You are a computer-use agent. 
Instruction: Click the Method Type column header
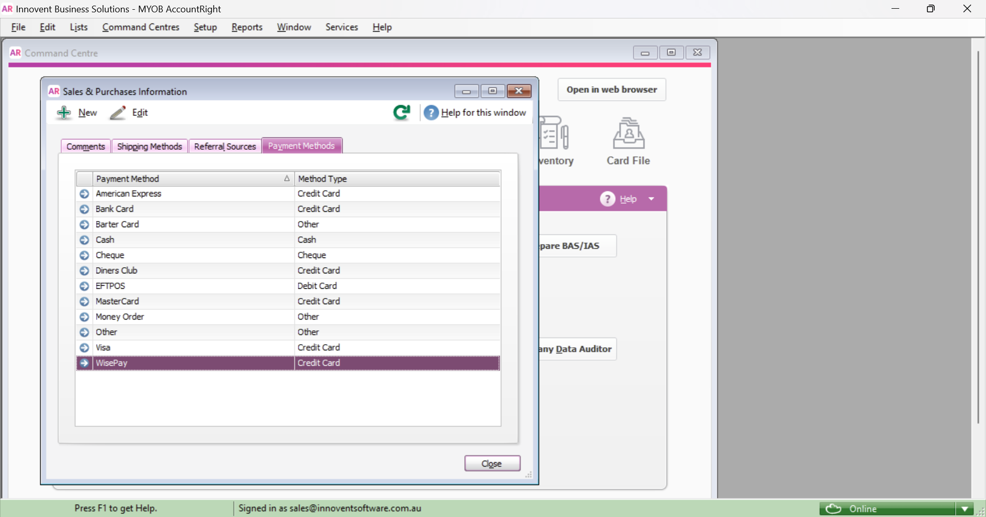(x=397, y=178)
